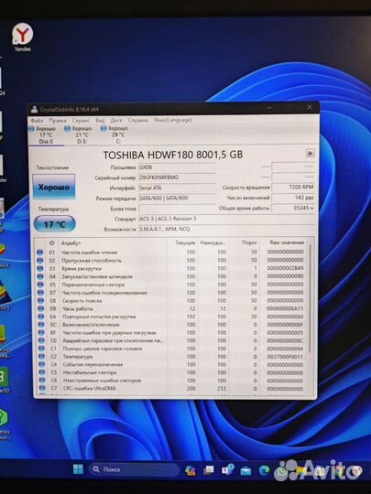Click the Возможности S.M.A.R.T., APM, NCQ field
The width and height of the screenshot is (371, 494).
227,229
